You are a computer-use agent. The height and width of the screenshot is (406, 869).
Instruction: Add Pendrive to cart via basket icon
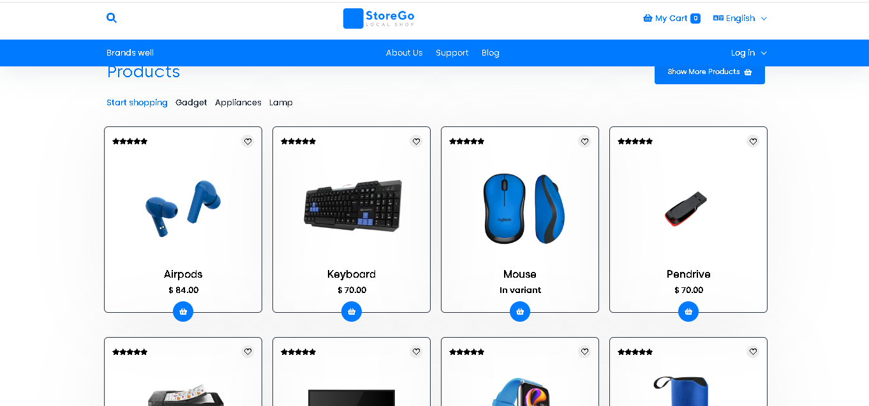[688, 312]
